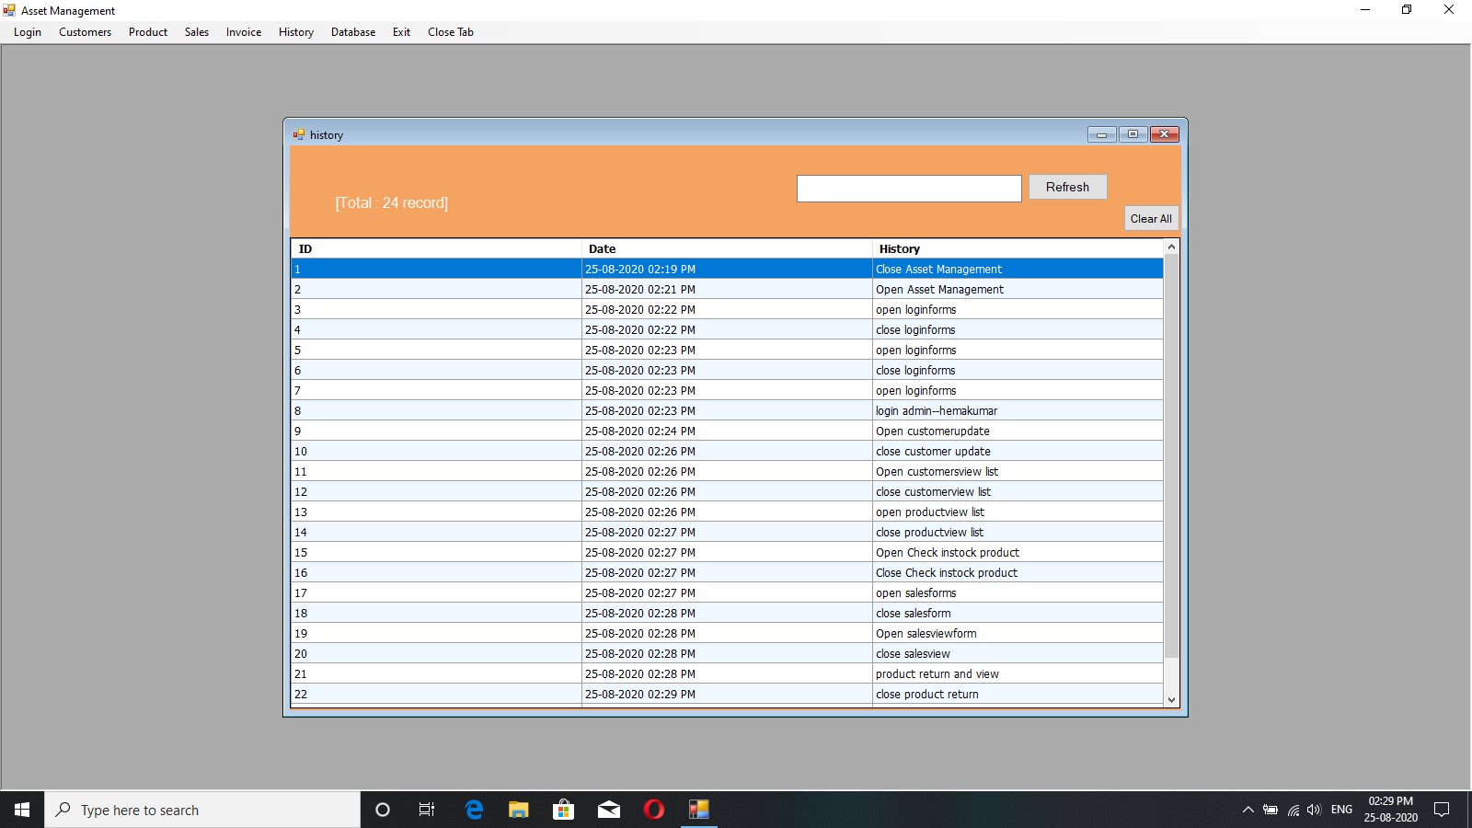This screenshot has height=828, width=1472.
Task: Open Microsoft Edge from the taskbar
Action: [474, 810]
